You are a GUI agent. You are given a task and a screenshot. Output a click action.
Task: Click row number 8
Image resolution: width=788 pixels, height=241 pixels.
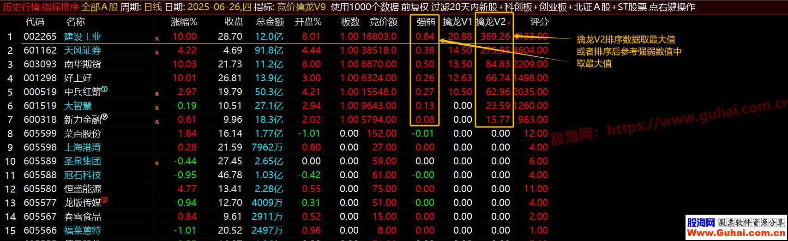[x=10, y=133]
